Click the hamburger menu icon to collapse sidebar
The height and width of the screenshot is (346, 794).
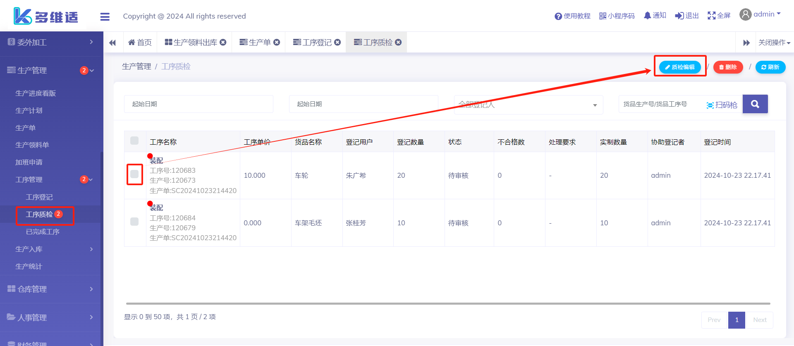[x=105, y=17]
